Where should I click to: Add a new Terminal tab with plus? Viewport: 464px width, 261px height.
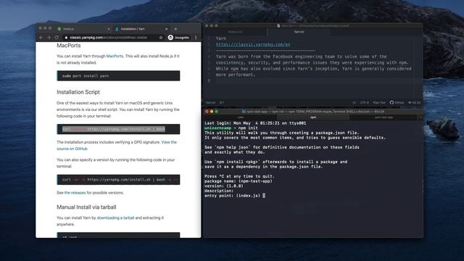(420, 117)
